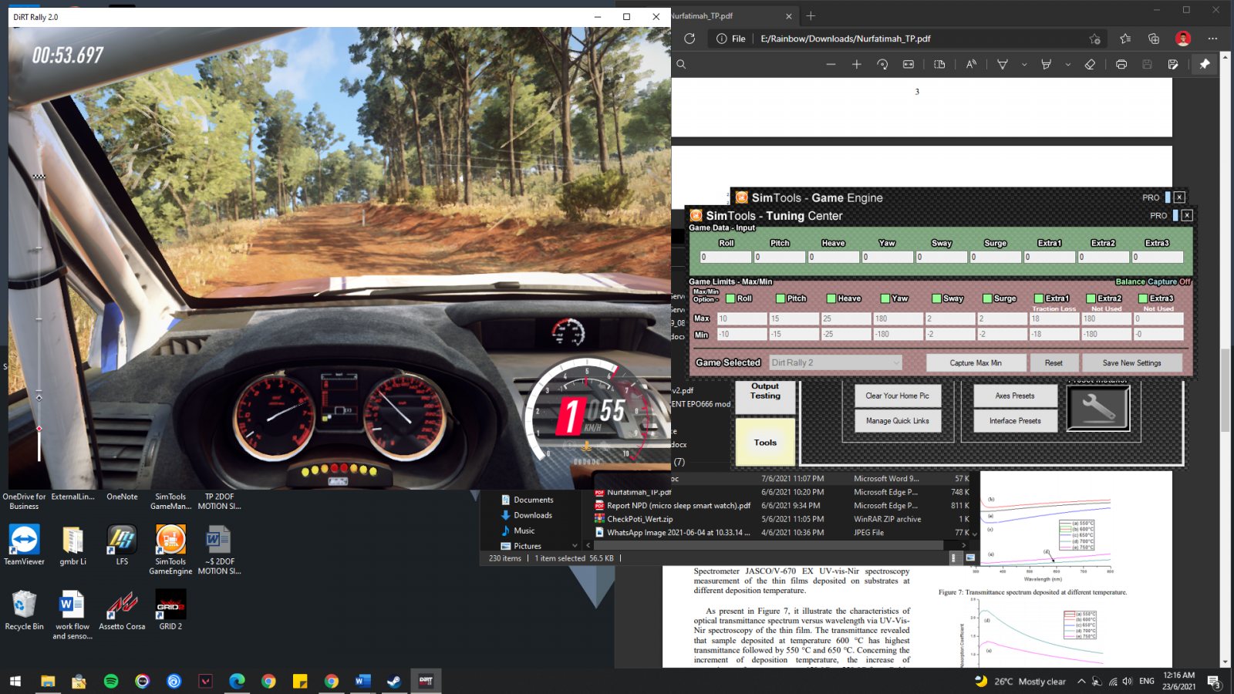Rotate the PDF page
This screenshot has width=1234, height=694.
click(x=882, y=65)
